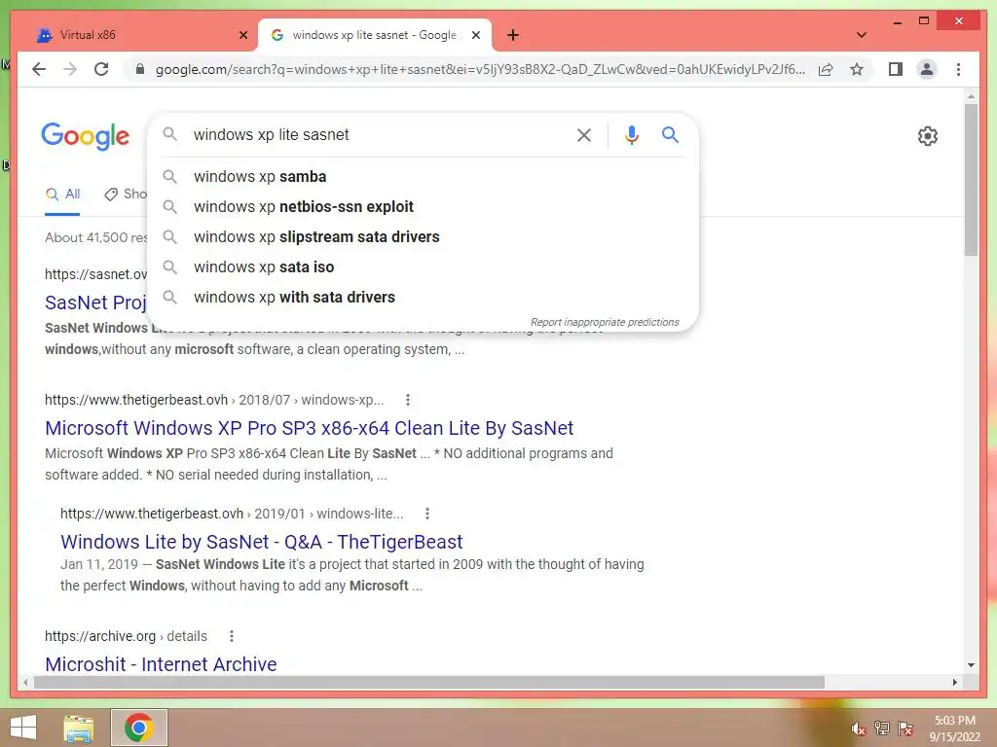Image resolution: width=997 pixels, height=747 pixels.
Task: Select the windows xp lite sasnet tab
Action: coord(375,35)
